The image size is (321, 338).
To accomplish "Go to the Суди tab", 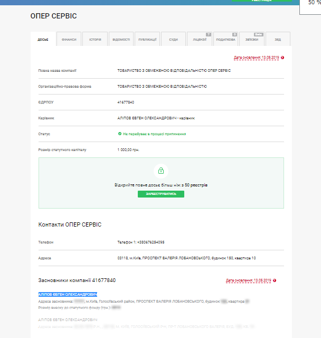I will click(173, 40).
